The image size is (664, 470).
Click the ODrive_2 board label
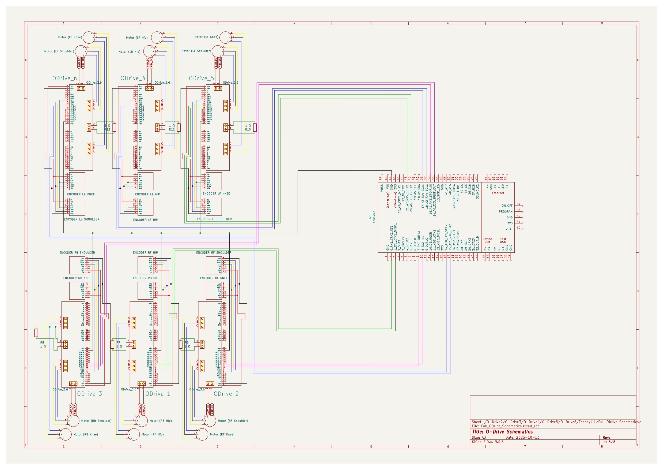(226, 394)
